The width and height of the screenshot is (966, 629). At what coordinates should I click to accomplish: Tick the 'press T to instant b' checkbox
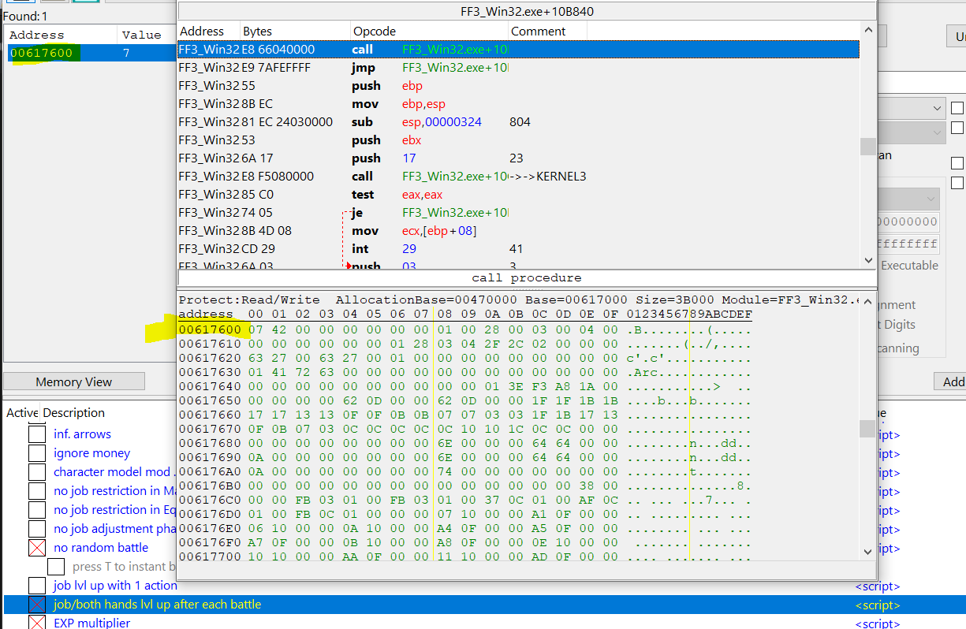[x=56, y=567]
